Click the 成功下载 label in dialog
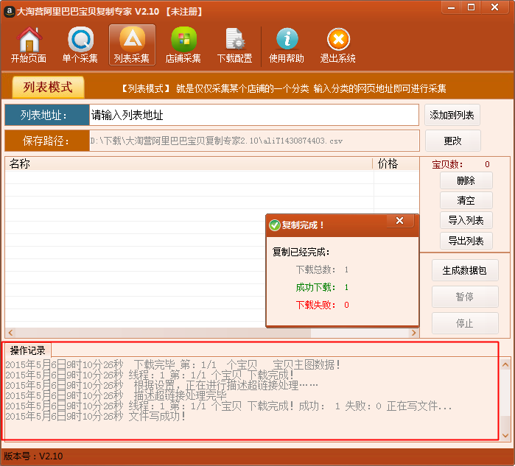The image size is (515, 466). (315, 287)
